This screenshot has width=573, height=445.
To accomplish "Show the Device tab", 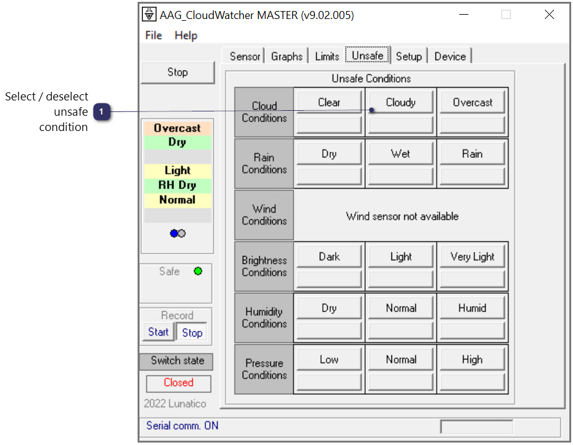I will pos(450,56).
